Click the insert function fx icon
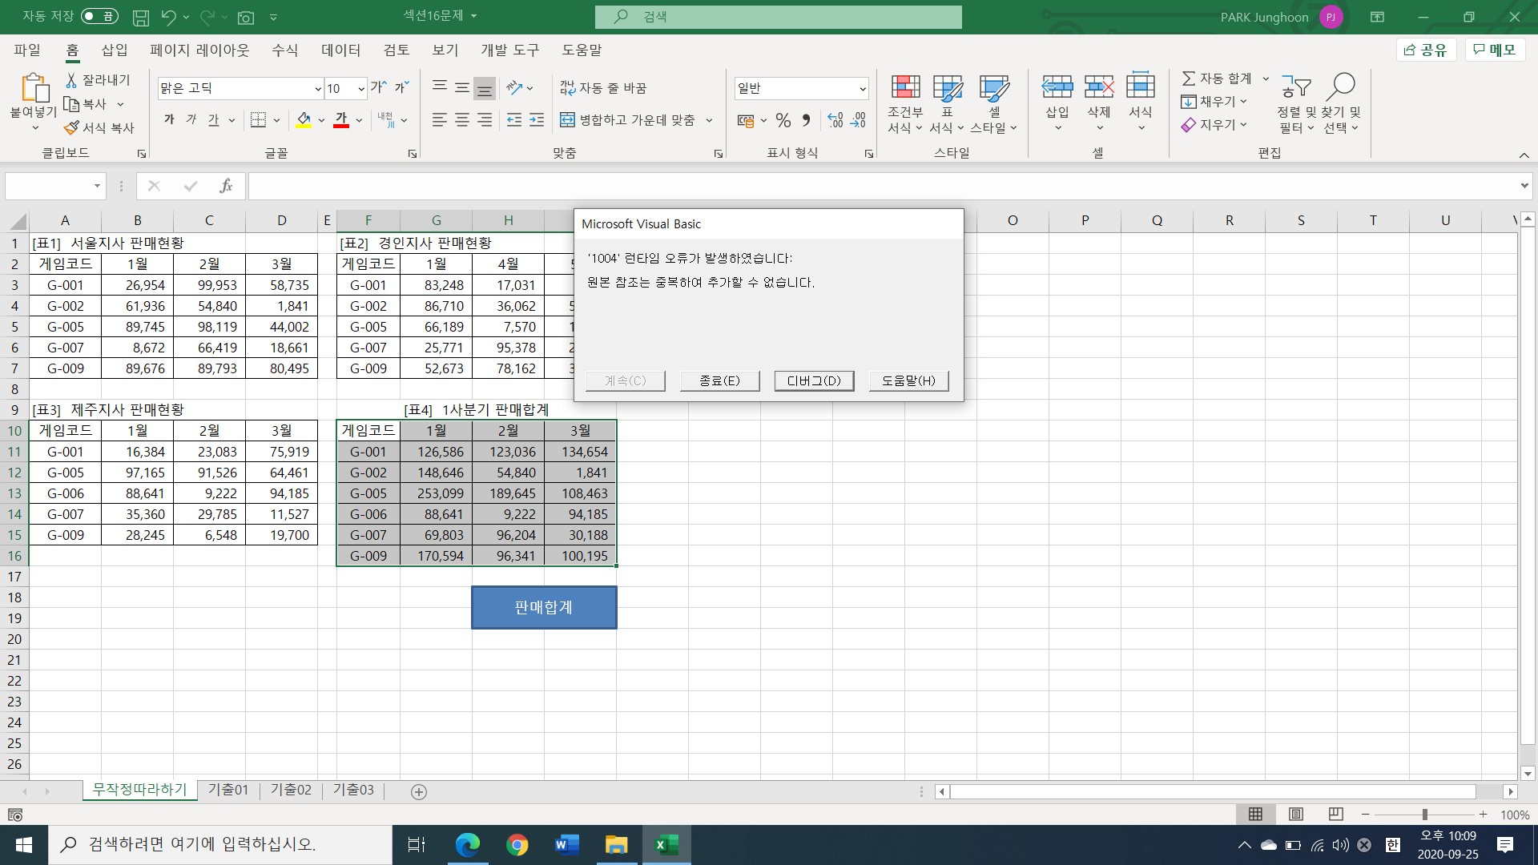1538x865 pixels. pos(226,186)
